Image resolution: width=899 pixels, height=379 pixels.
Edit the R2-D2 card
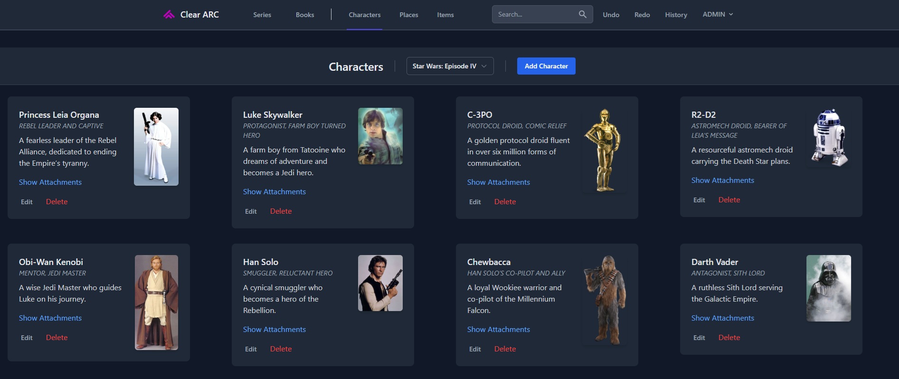point(699,200)
